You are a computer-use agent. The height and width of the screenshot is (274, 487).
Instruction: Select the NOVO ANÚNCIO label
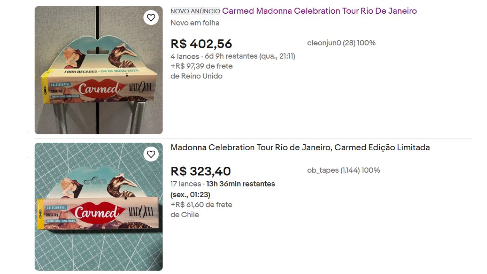click(196, 11)
